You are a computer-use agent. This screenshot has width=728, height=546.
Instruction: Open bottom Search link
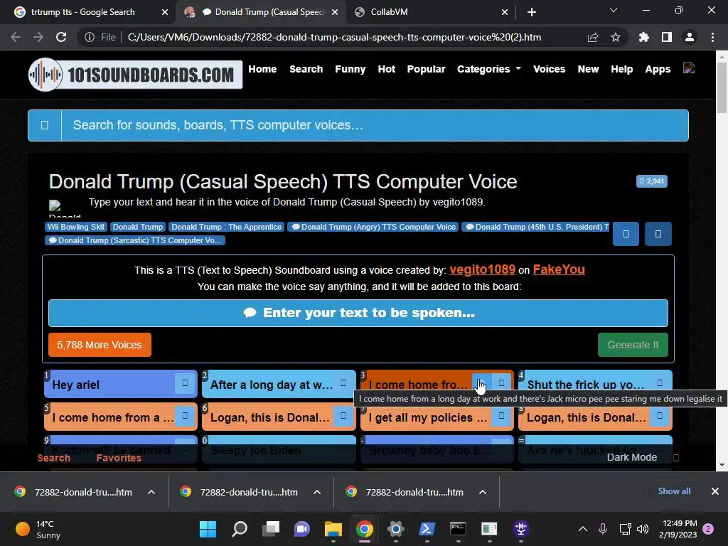(x=54, y=458)
